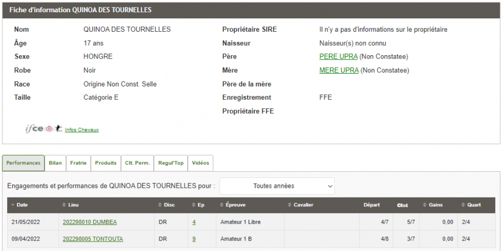
Task: Sort by Épreuve column sort icon
Action: (x=222, y=205)
